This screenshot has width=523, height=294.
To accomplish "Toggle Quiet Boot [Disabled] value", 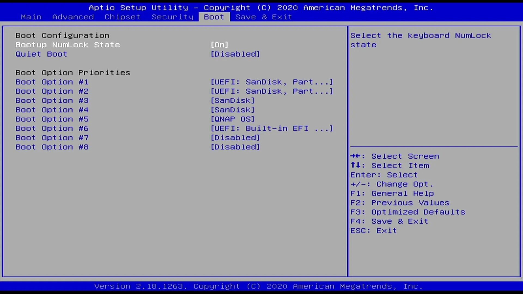I will point(235,54).
